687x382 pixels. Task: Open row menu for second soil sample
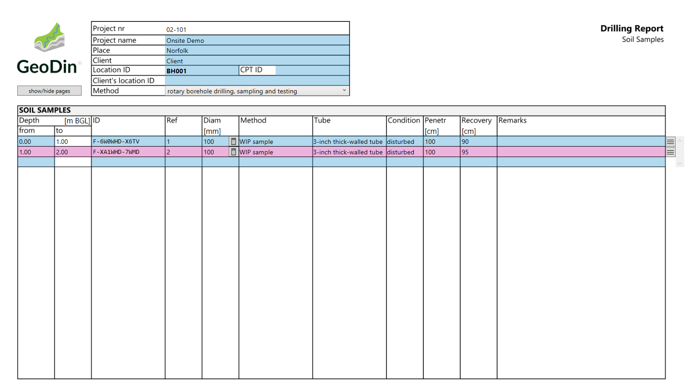coord(670,152)
